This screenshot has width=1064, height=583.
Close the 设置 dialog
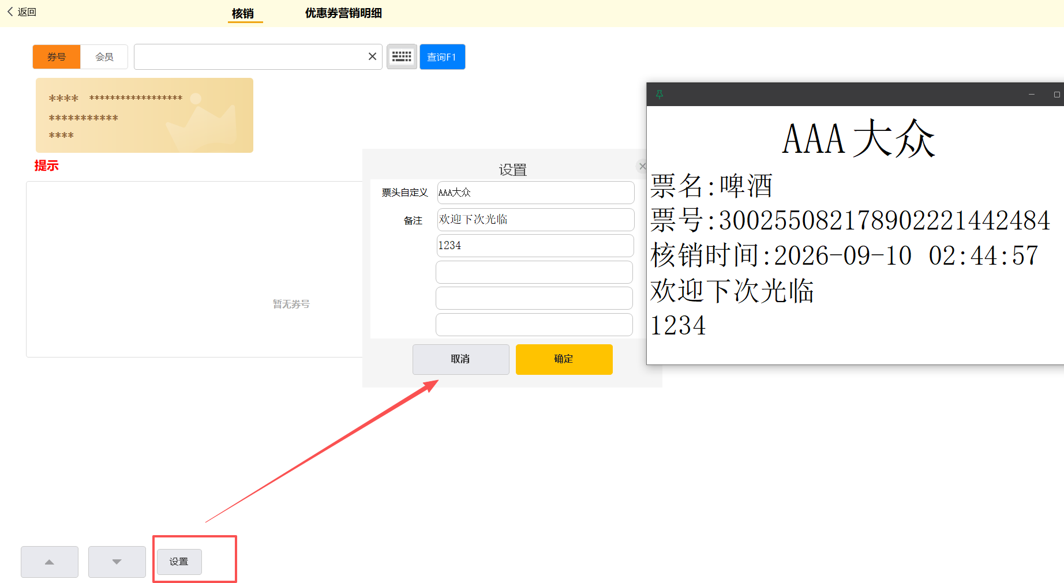tap(642, 166)
